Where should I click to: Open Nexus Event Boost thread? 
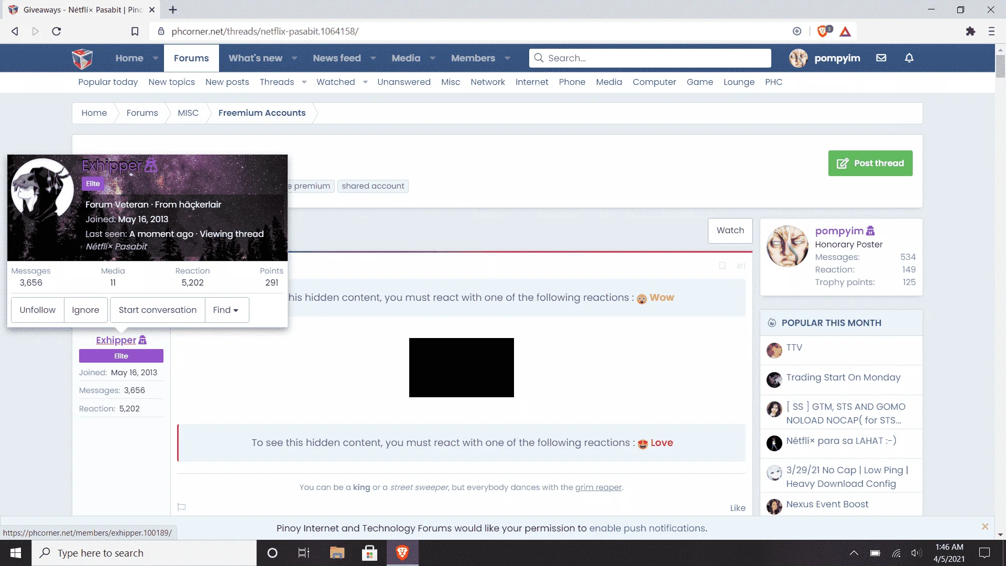[827, 504]
